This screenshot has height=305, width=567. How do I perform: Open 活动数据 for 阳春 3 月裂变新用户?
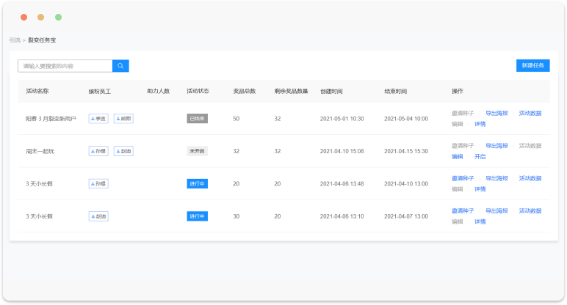click(x=530, y=114)
